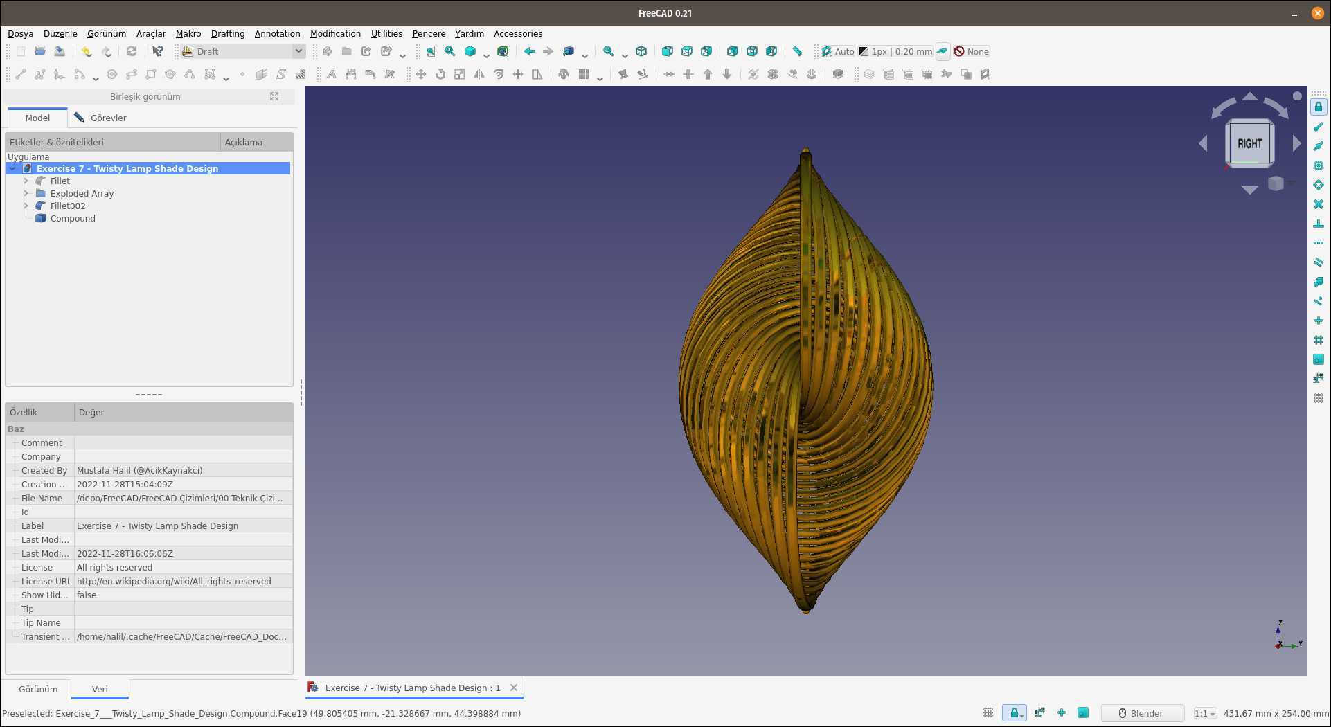Click the What's This help cursor icon

point(158,51)
